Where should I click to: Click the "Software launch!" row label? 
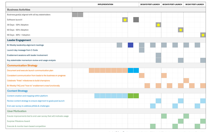coord(15,20)
